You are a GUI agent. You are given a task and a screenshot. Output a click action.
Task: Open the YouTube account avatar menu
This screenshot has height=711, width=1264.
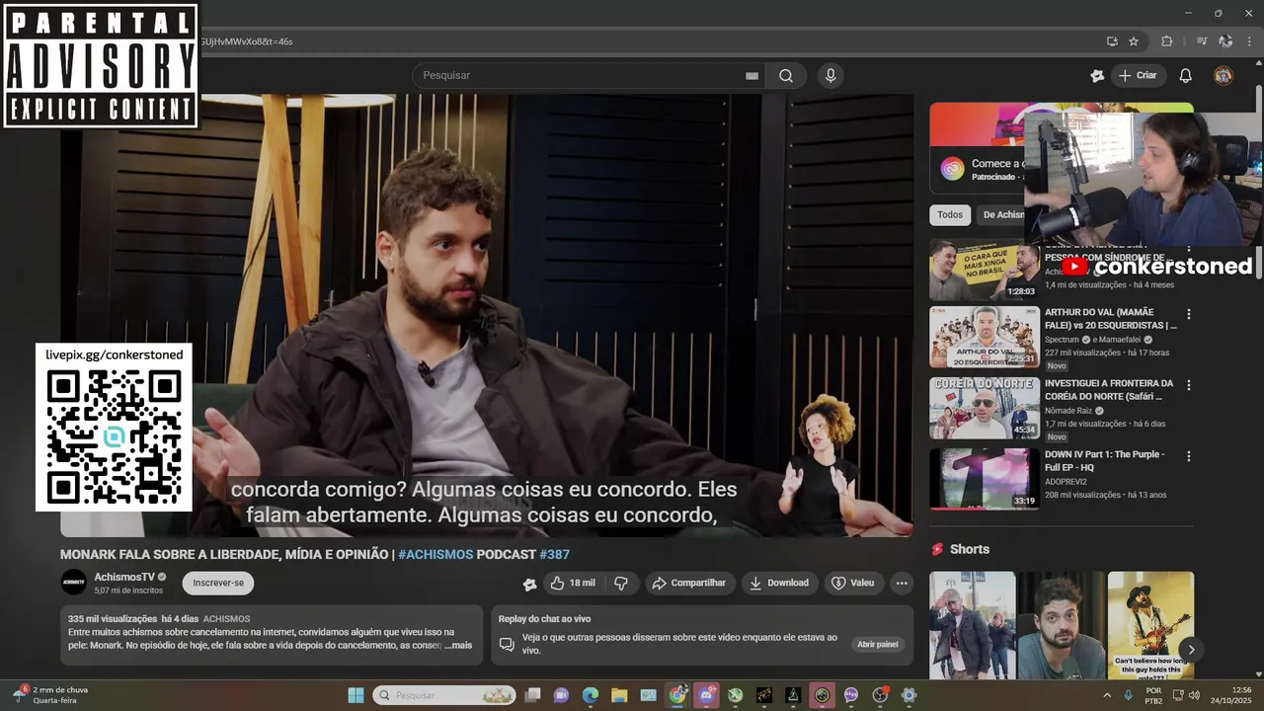pyautogui.click(x=1224, y=76)
